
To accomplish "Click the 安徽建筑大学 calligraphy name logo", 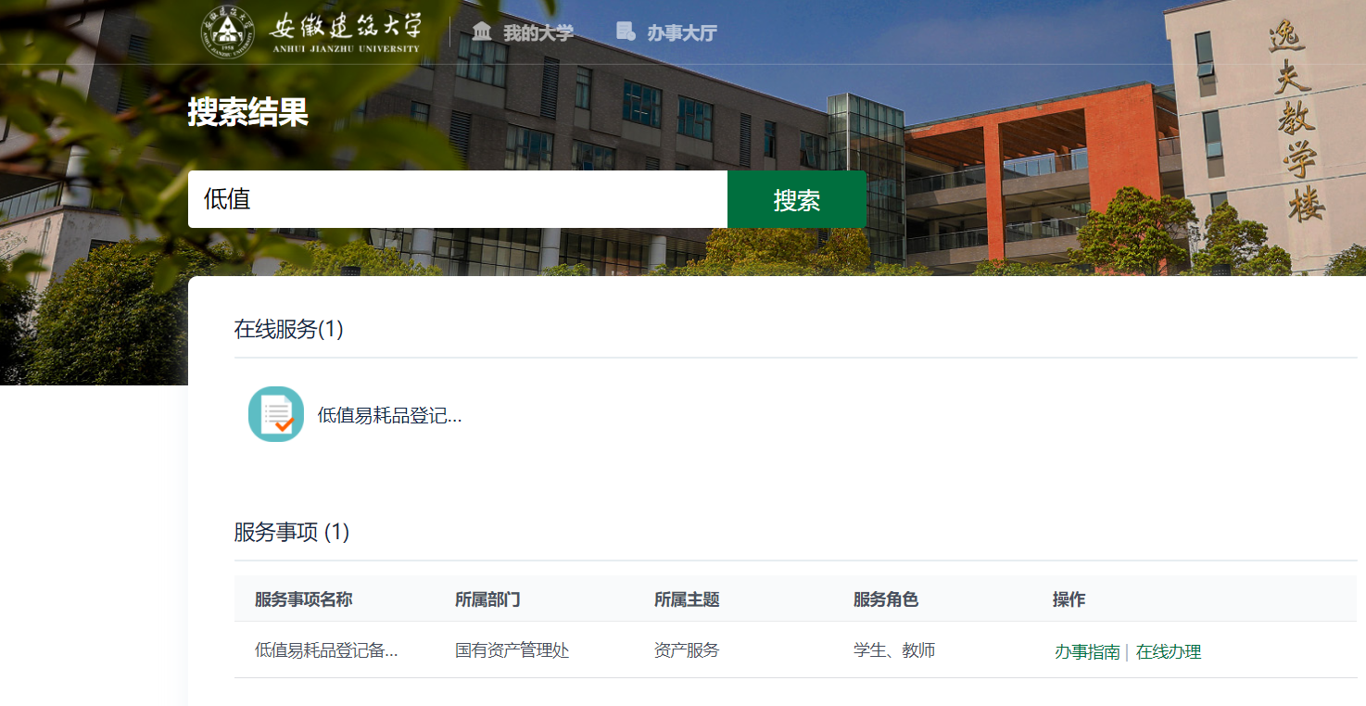I will [345, 32].
